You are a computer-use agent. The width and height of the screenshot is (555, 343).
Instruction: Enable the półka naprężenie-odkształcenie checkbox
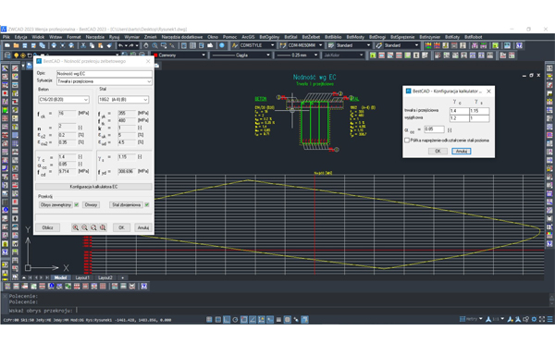(x=407, y=141)
